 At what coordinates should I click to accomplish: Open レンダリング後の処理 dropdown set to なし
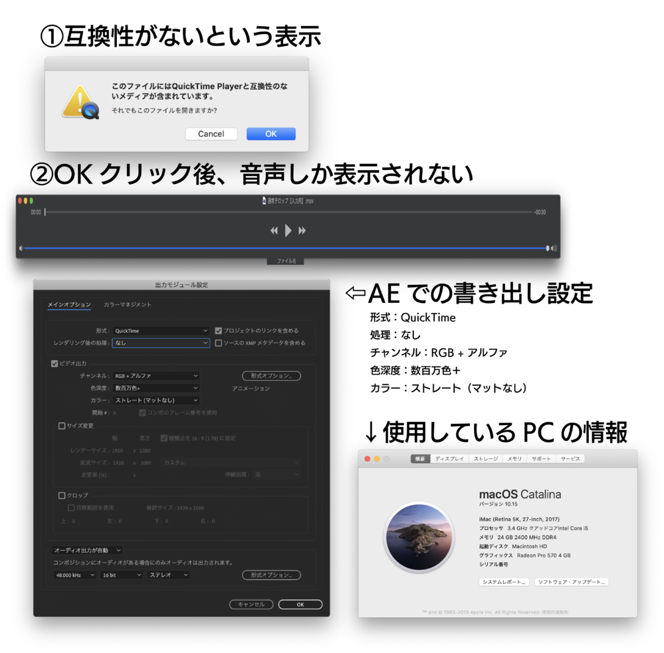tap(161, 343)
